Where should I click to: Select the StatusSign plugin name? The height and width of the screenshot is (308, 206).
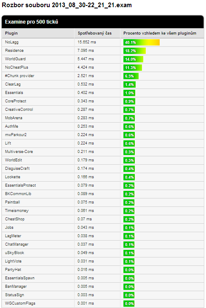click(x=14, y=295)
